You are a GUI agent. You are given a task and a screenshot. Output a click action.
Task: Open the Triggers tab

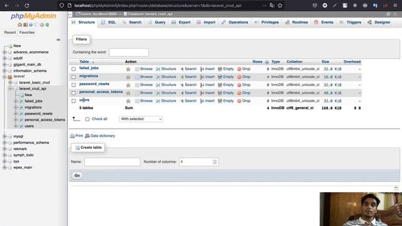click(x=350, y=23)
